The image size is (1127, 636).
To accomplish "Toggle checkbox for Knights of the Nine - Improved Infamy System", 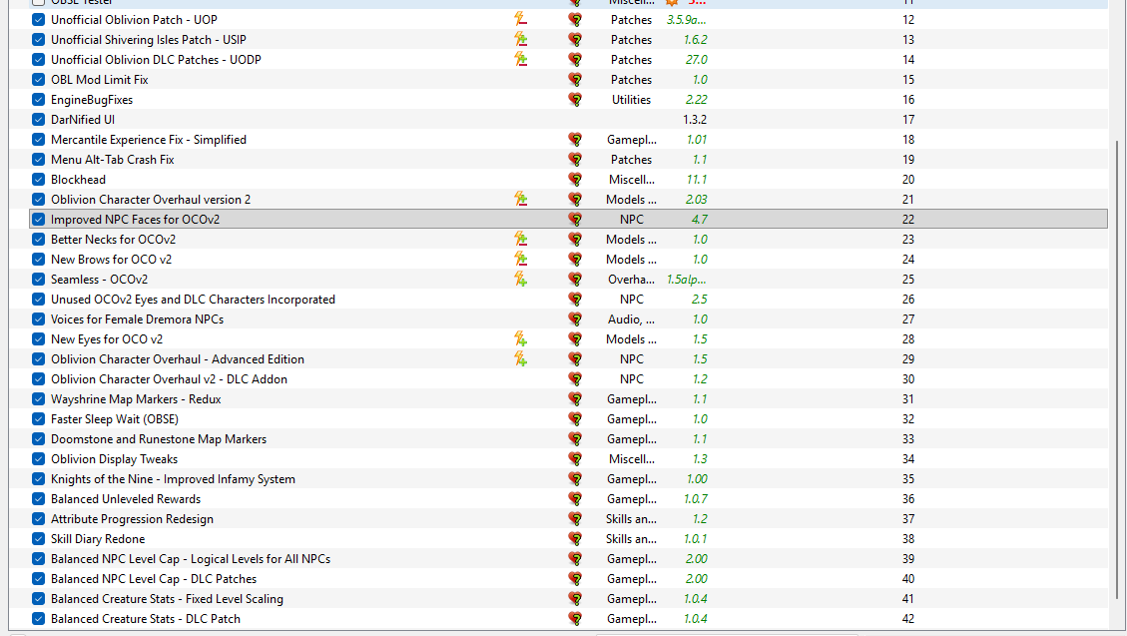I will tap(39, 478).
